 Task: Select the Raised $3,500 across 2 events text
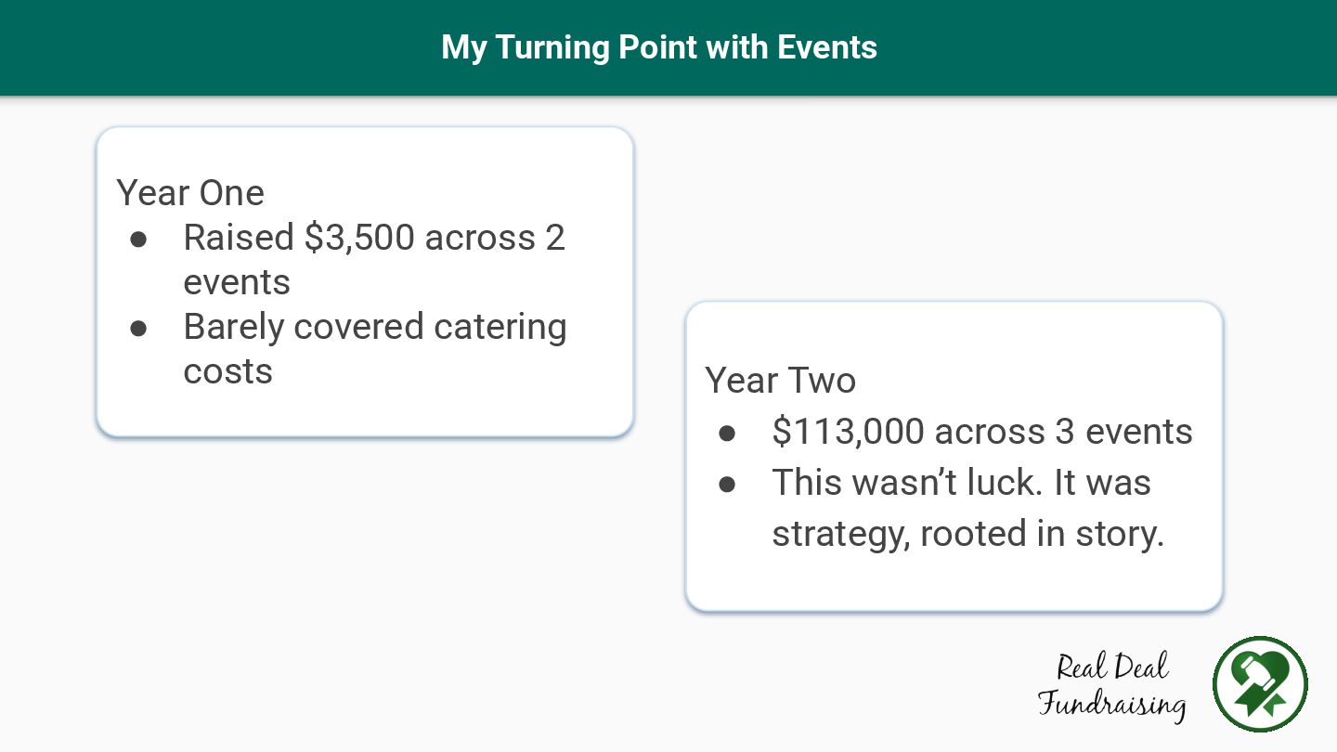click(373, 259)
